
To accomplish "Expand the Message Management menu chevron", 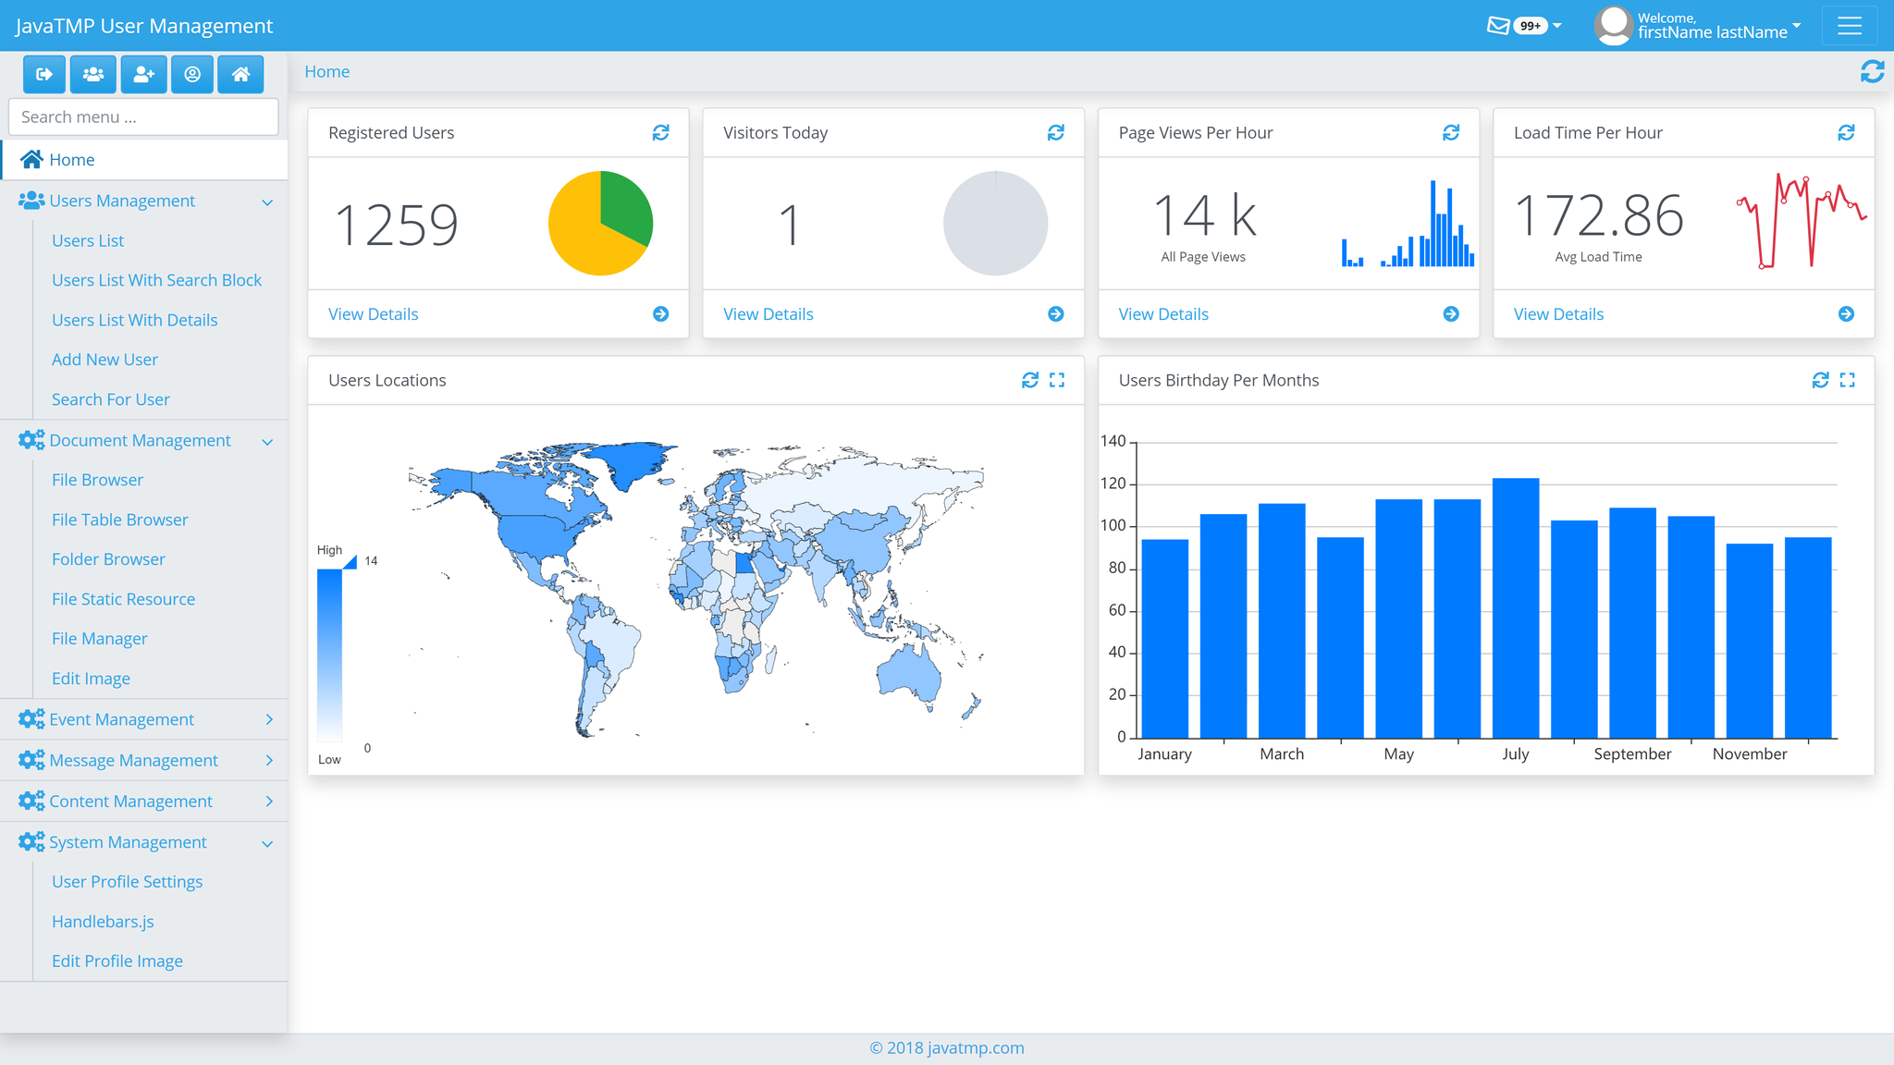I will pyautogui.click(x=269, y=760).
